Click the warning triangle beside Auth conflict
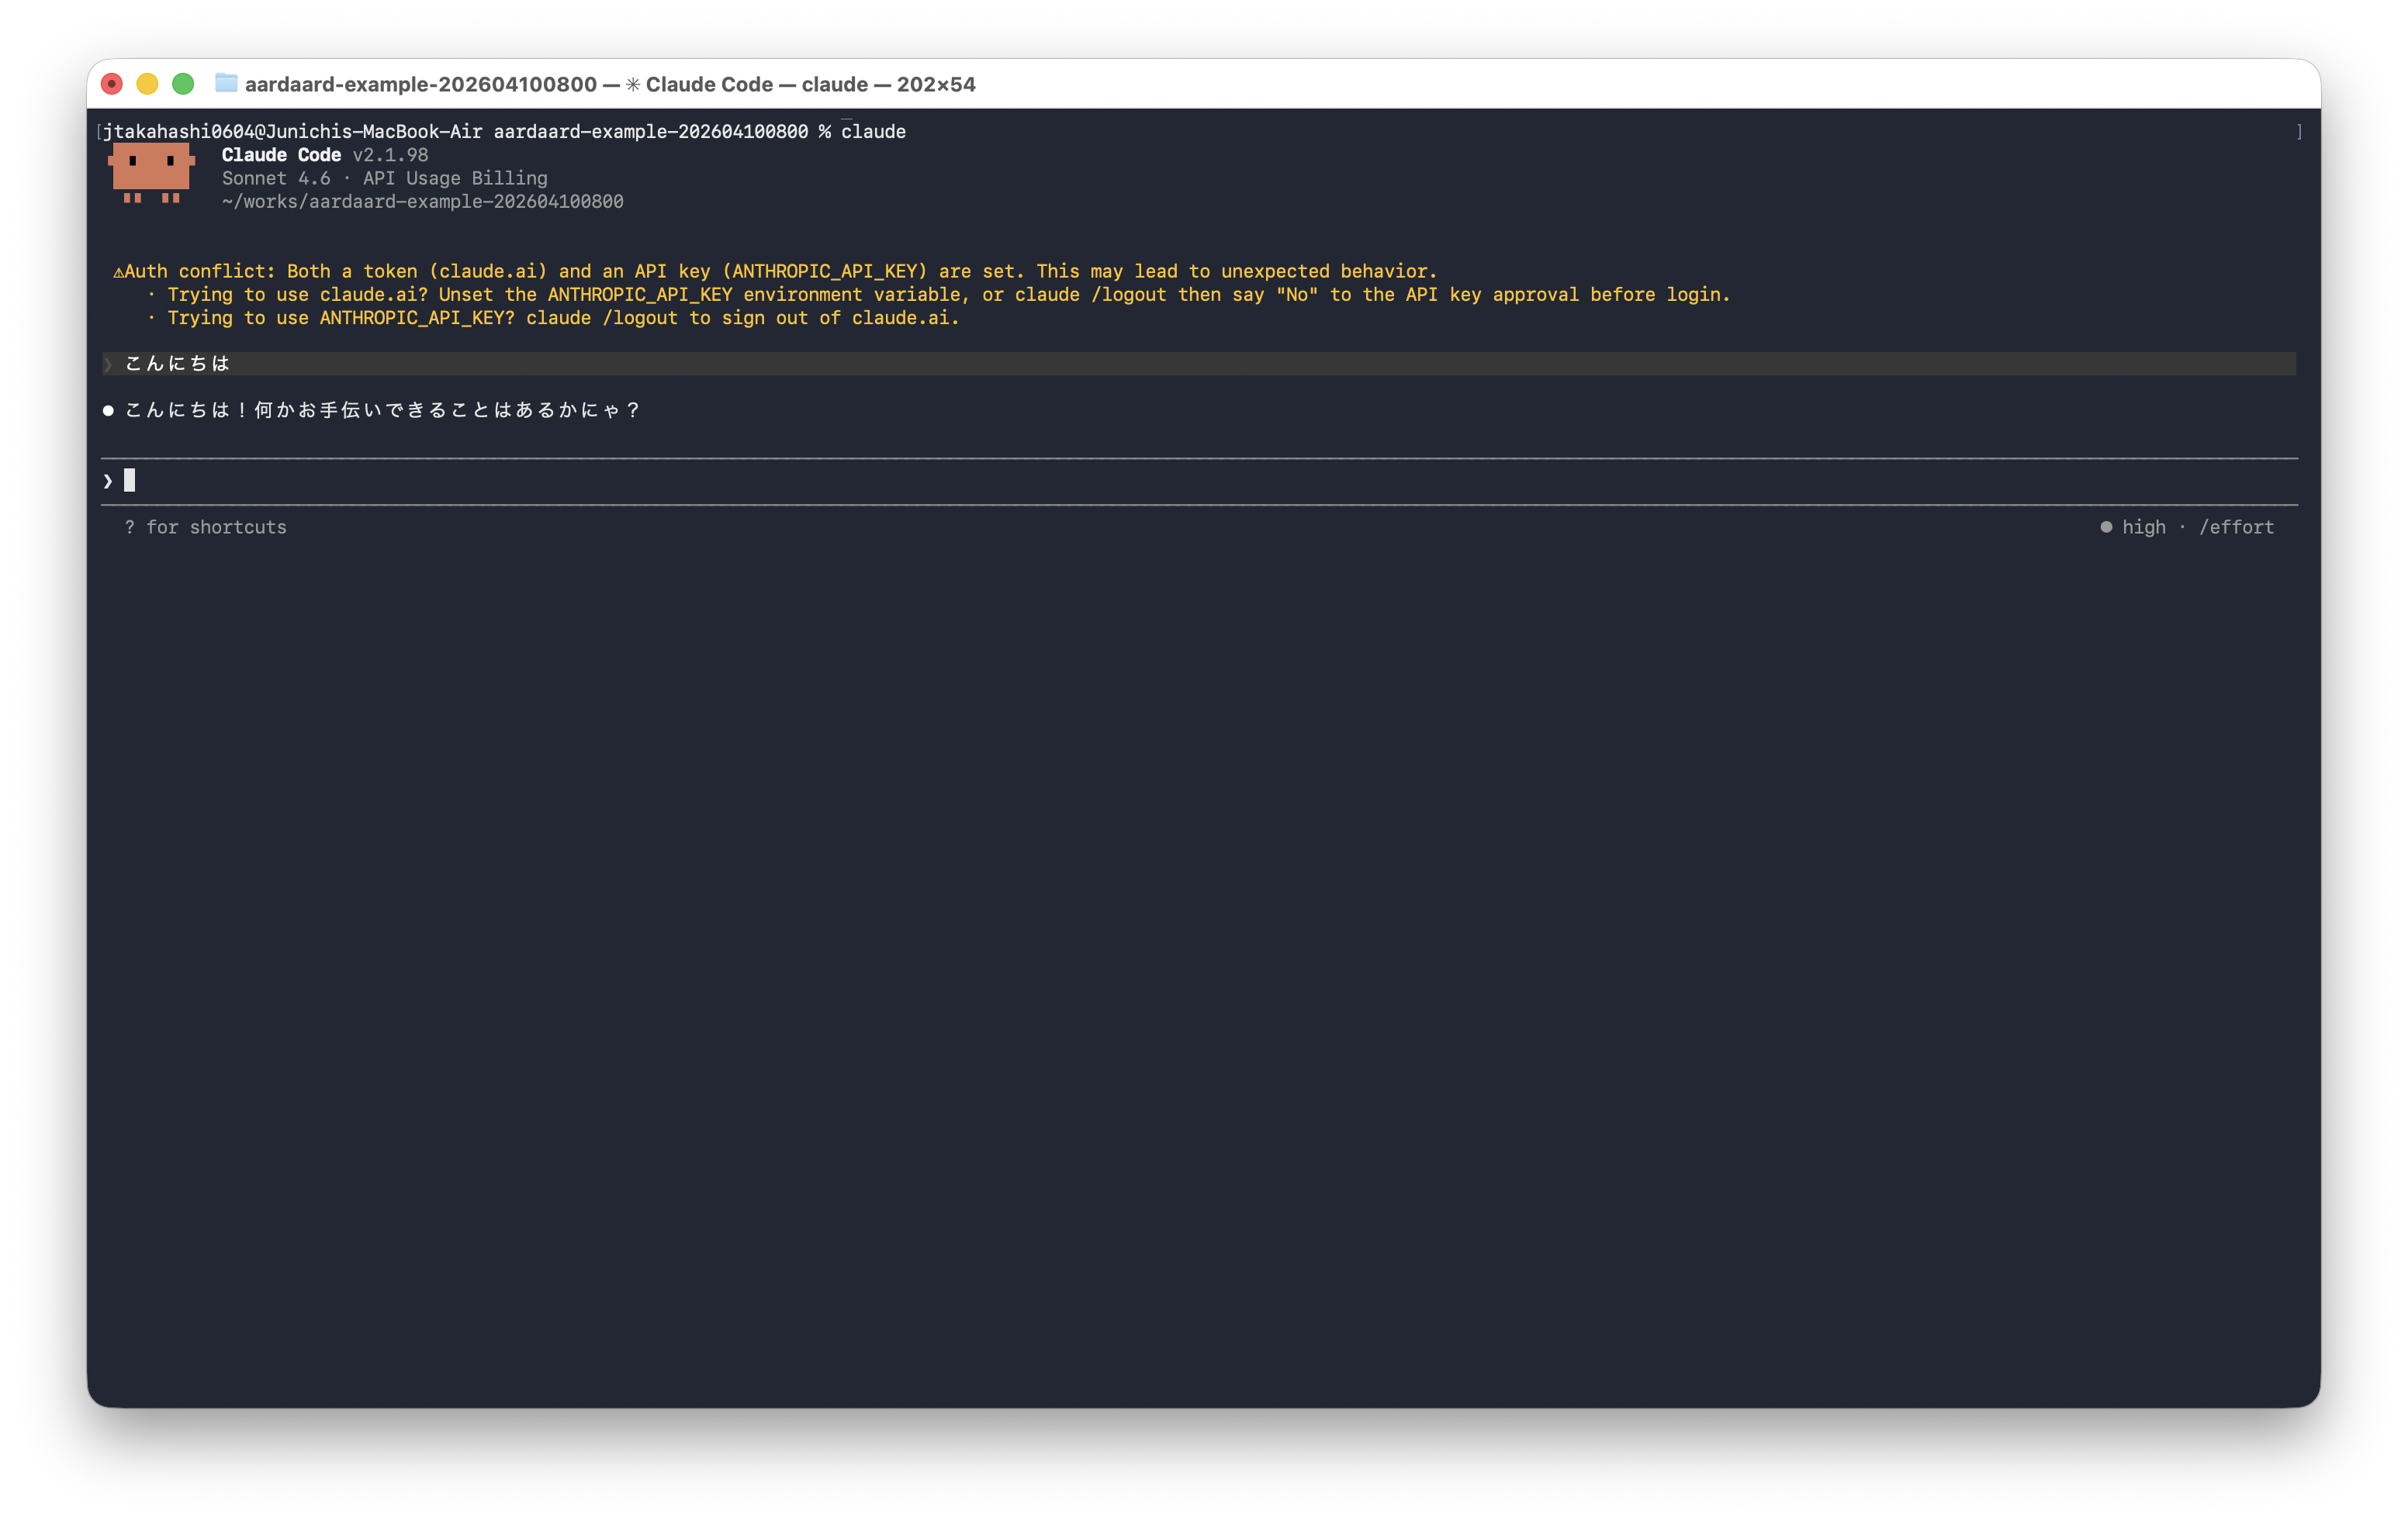Viewport: 2408px width, 1523px height. pos(118,272)
